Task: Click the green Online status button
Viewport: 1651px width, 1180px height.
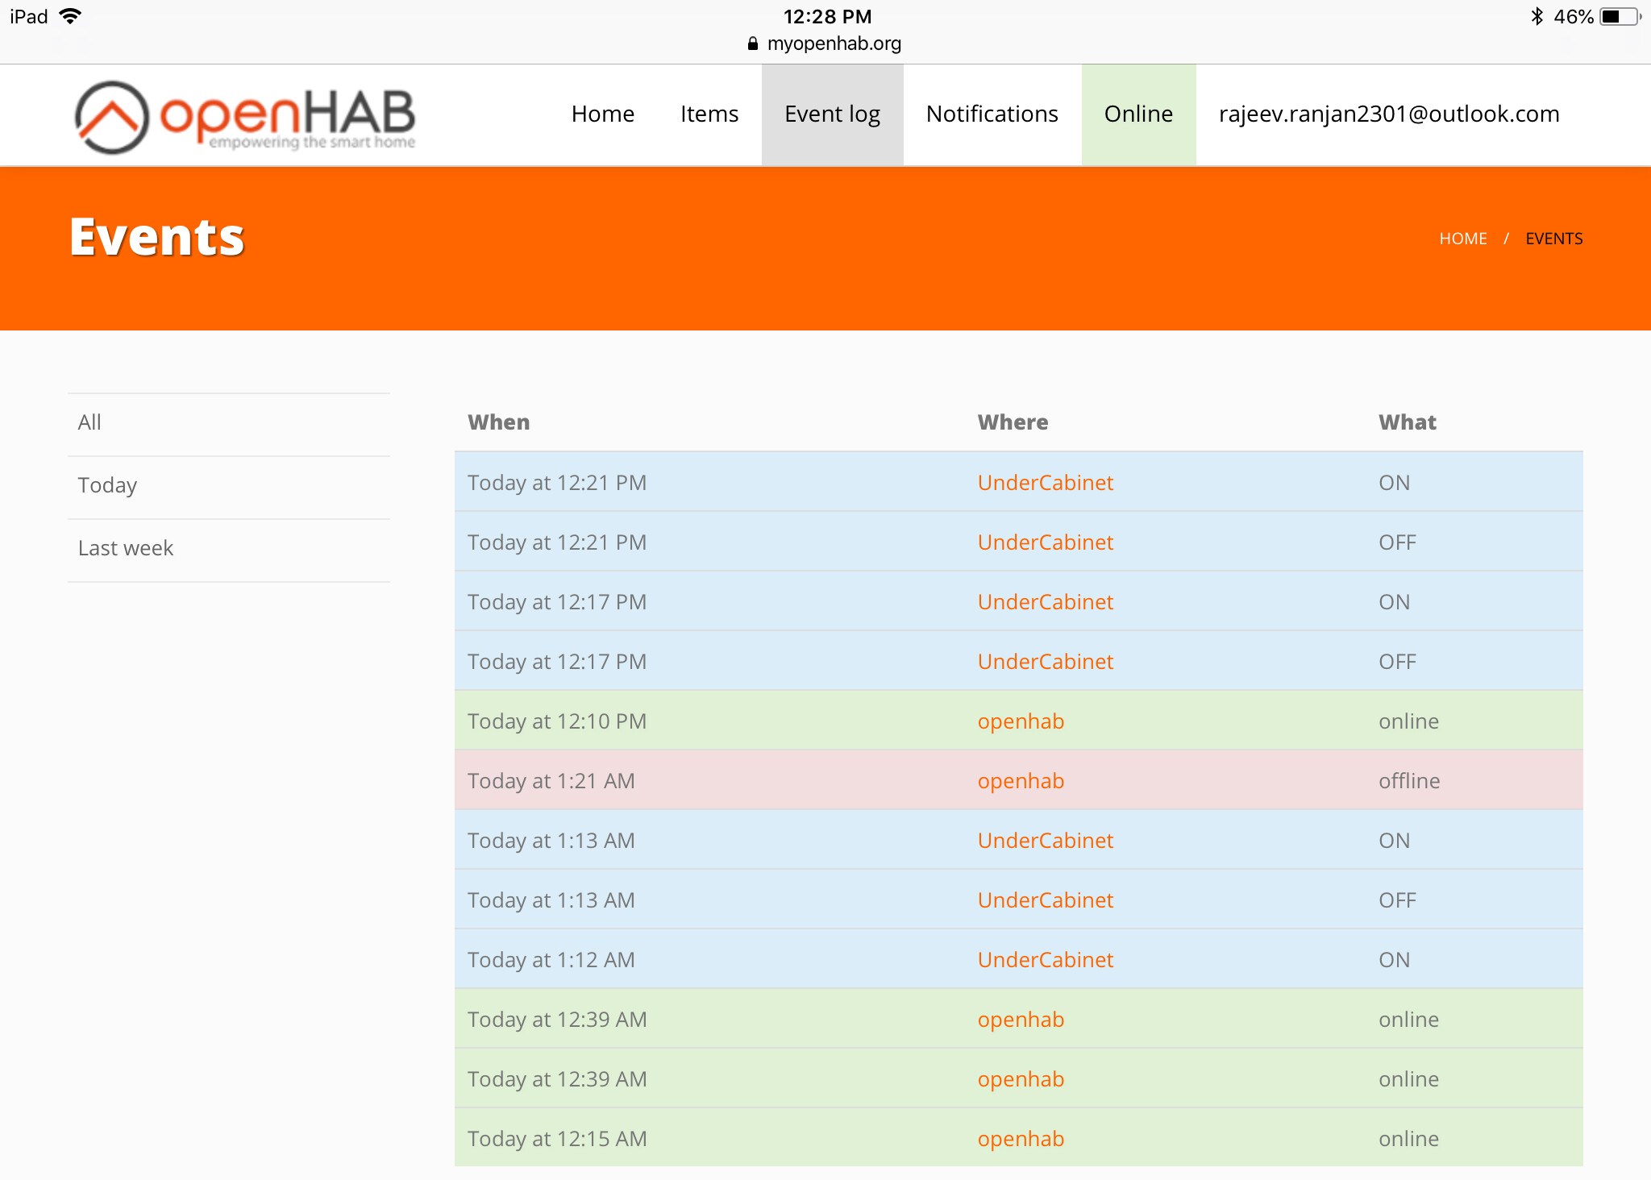Action: click(x=1138, y=114)
